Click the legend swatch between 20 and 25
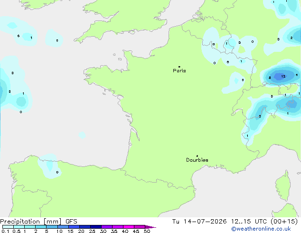The image size is (301, 233). (x=85, y=227)
